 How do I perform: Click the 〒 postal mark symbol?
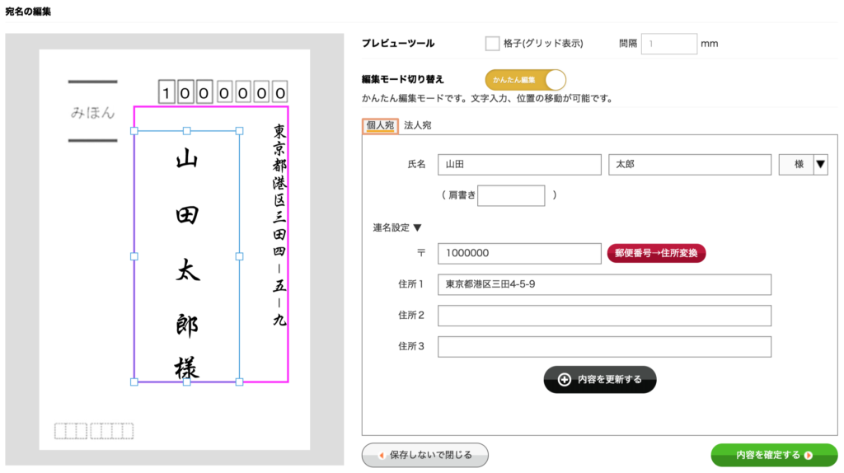pyautogui.click(x=421, y=253)
